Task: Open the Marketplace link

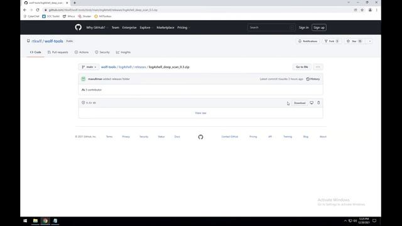Action: [x=165, y=28]
